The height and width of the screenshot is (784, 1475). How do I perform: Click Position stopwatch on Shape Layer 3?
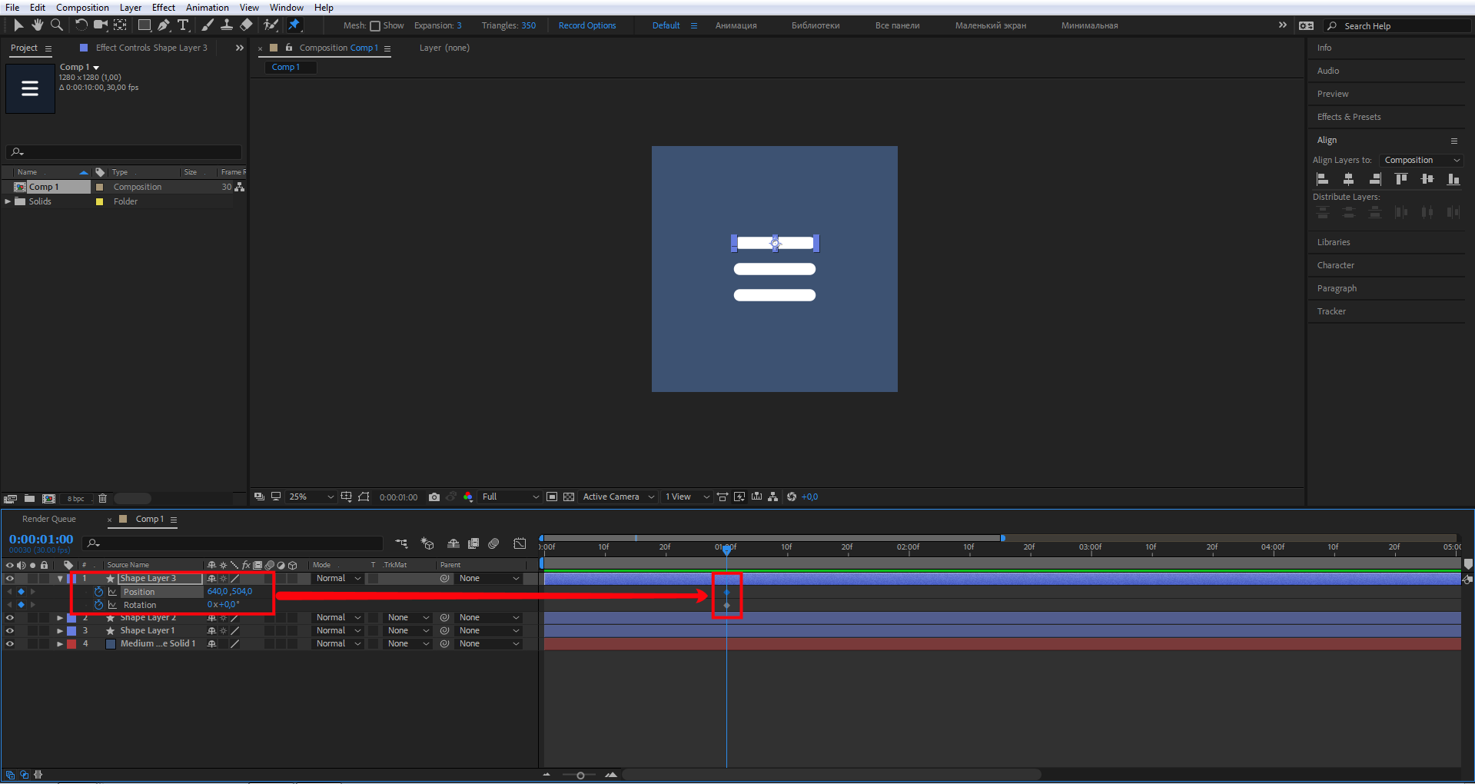click(98, 592)
